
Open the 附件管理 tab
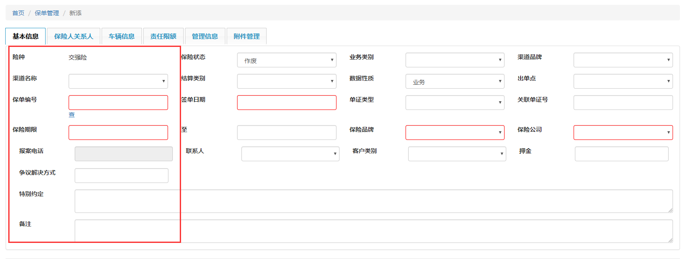[247, 37]
